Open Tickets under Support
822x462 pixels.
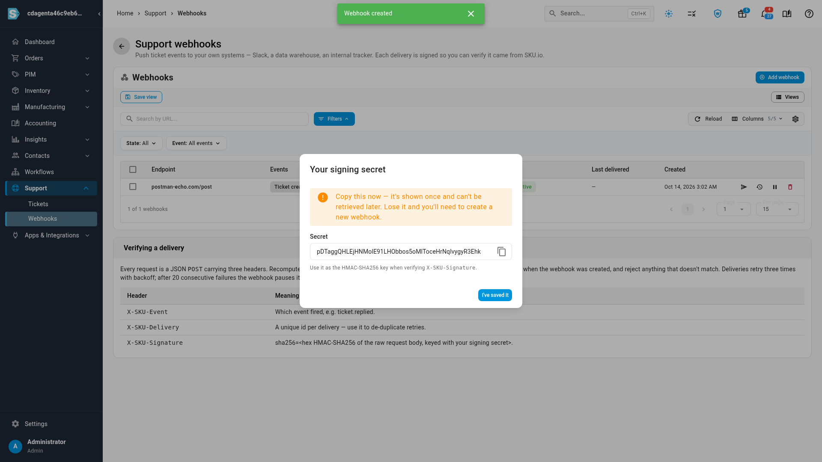51,204
